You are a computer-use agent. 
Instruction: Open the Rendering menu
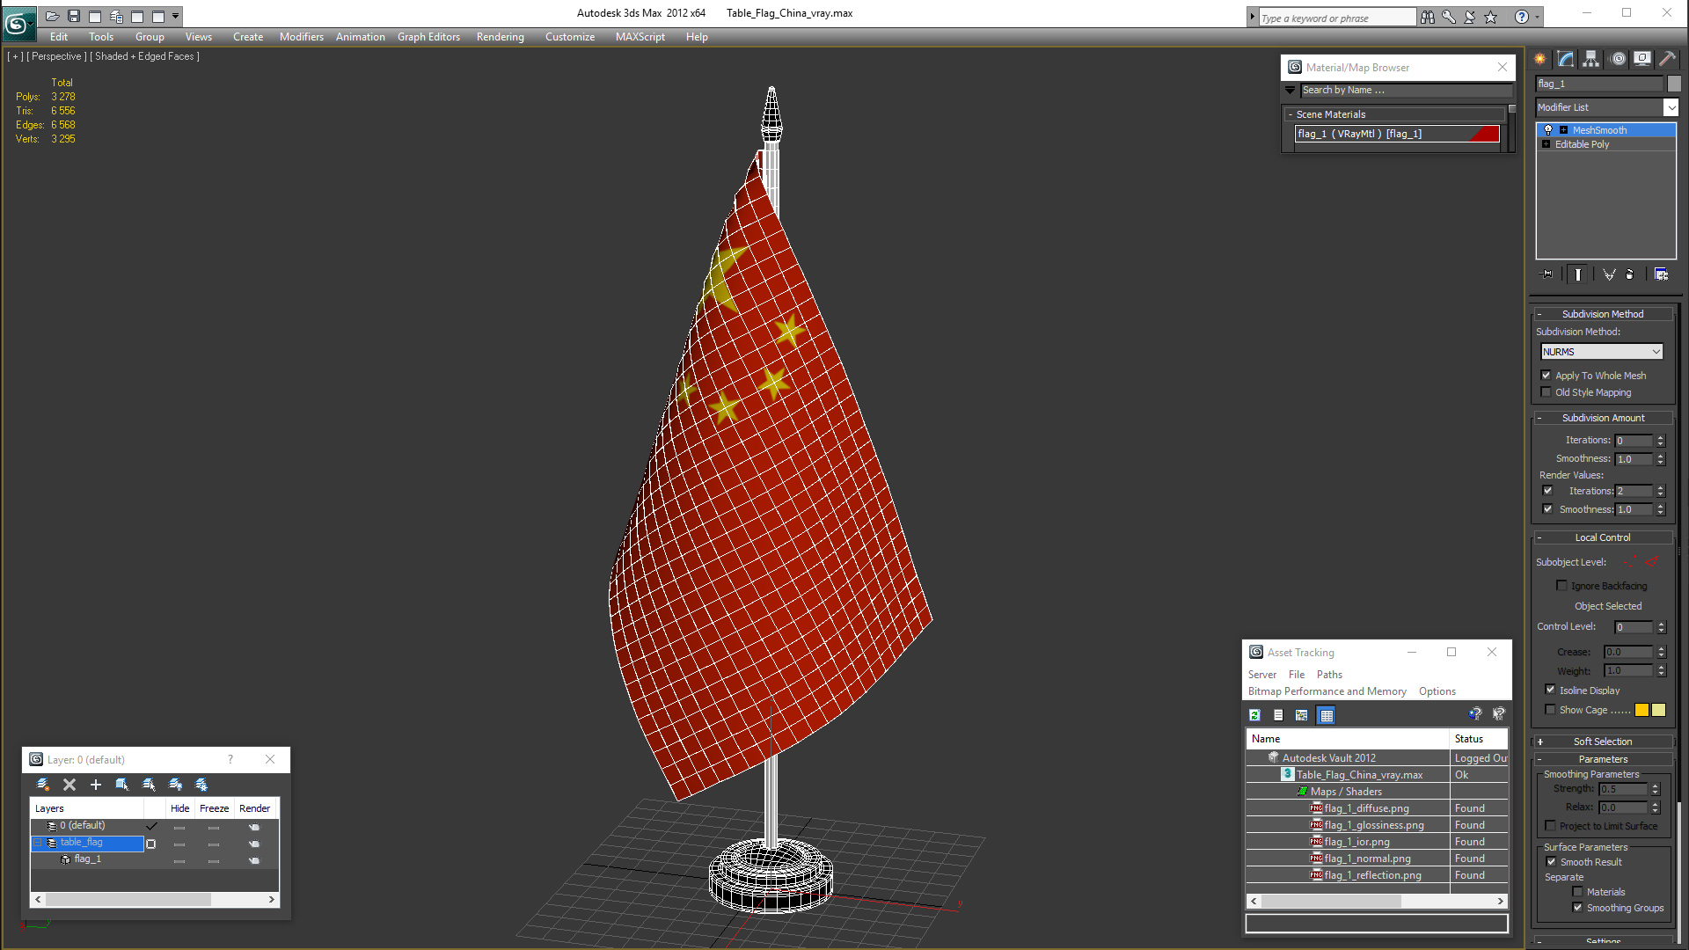coord(500,37)
